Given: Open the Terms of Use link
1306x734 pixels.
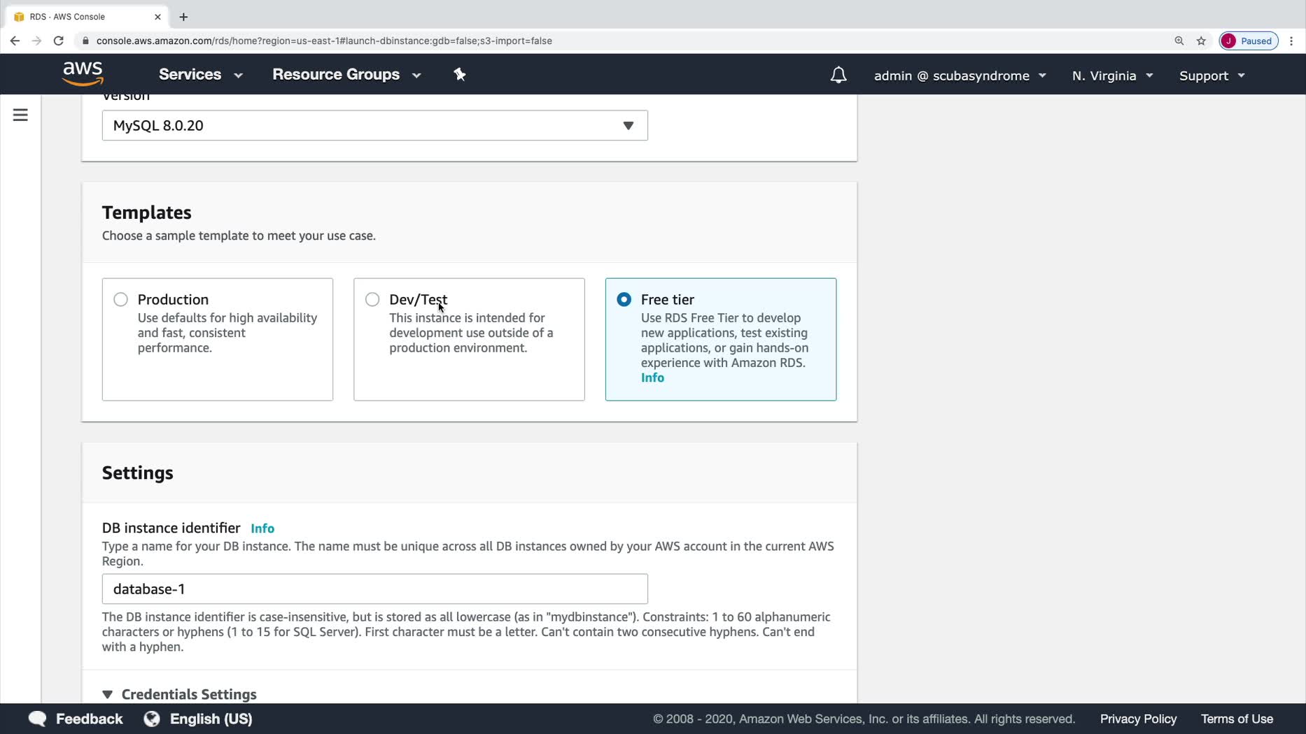Looking at the screenshot, I should [1237, 719].
